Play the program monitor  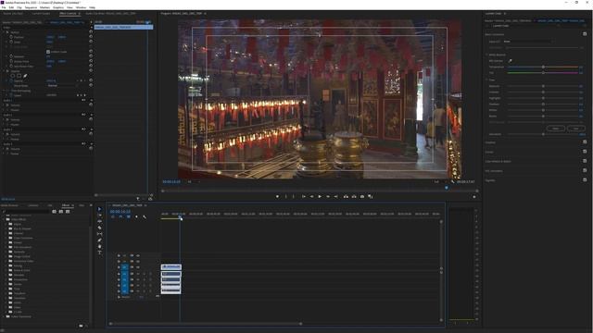[x=320, y=196]
